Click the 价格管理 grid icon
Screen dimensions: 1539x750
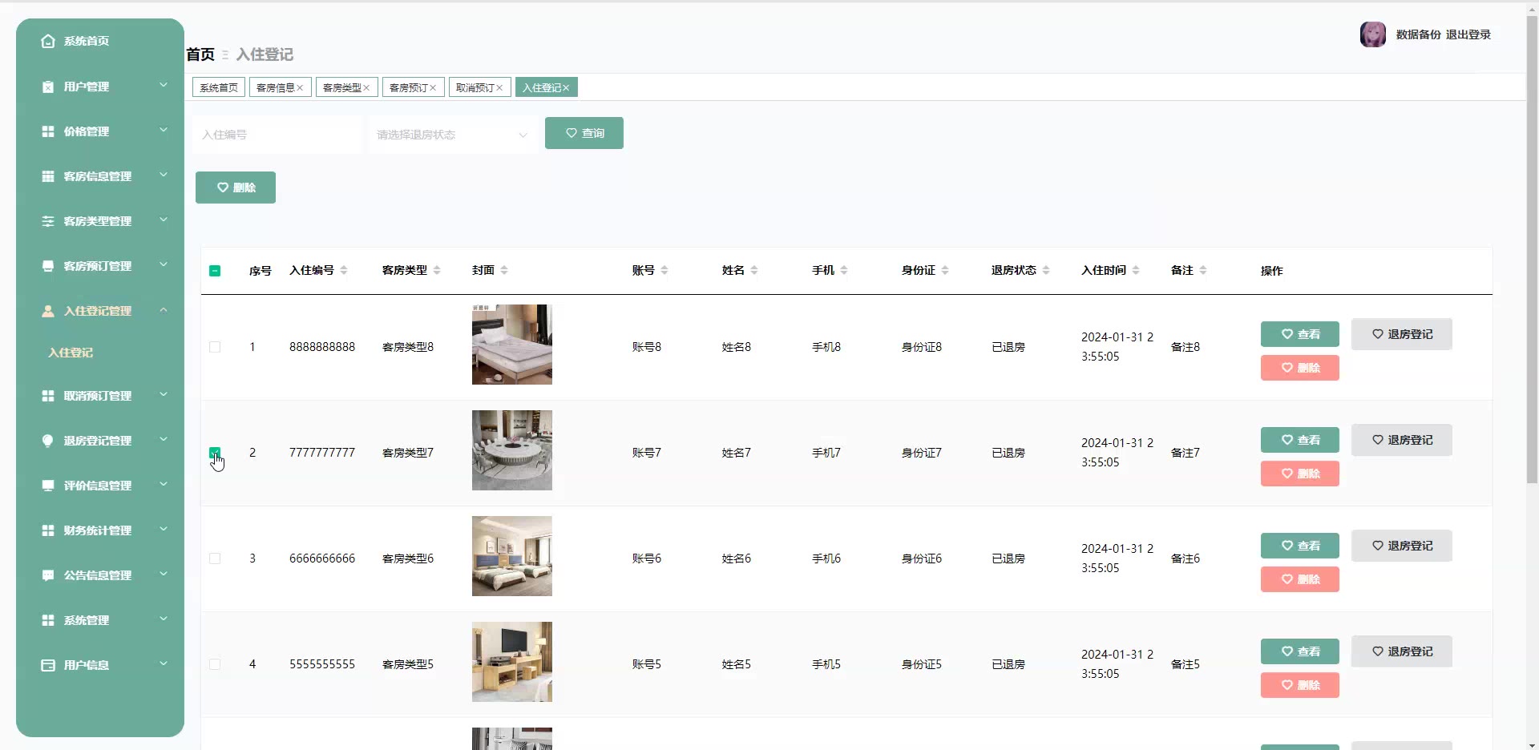pyautogui.click(x=48, y=131)
